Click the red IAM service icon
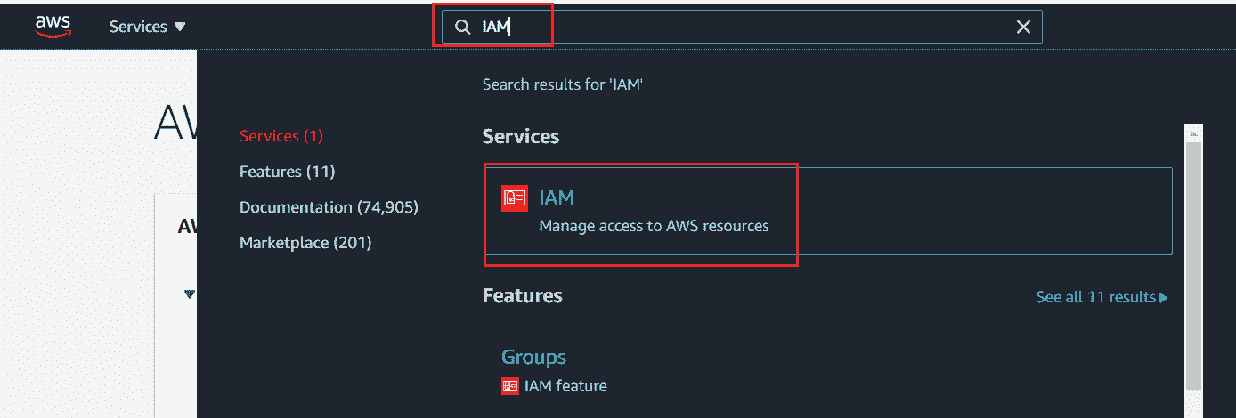 click(x=515, y=198)
